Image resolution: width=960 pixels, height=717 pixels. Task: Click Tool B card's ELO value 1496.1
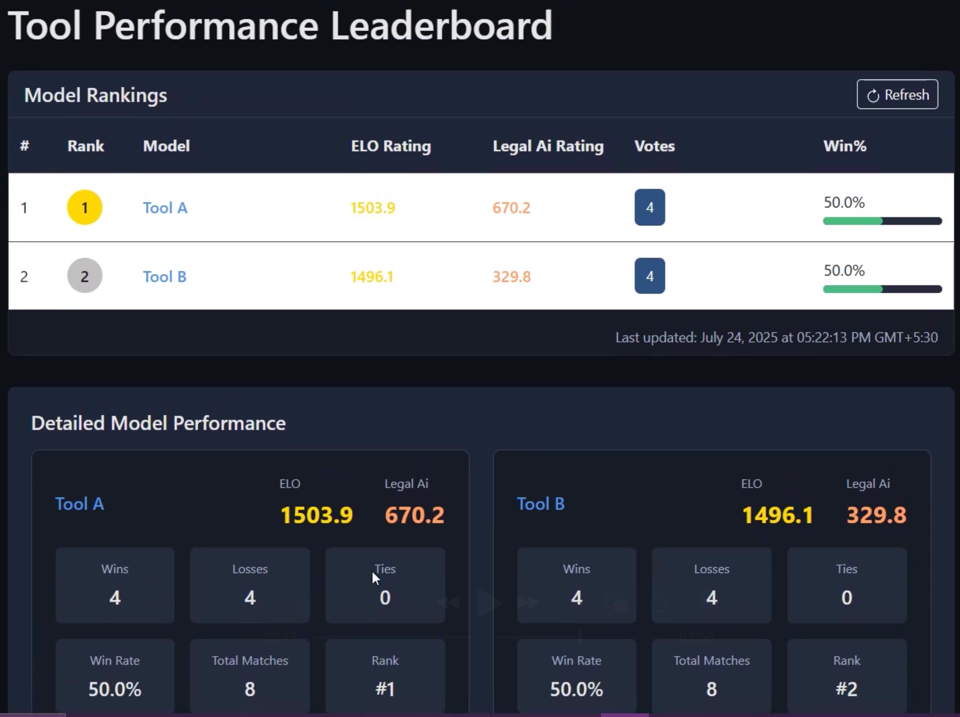[777, 515]
